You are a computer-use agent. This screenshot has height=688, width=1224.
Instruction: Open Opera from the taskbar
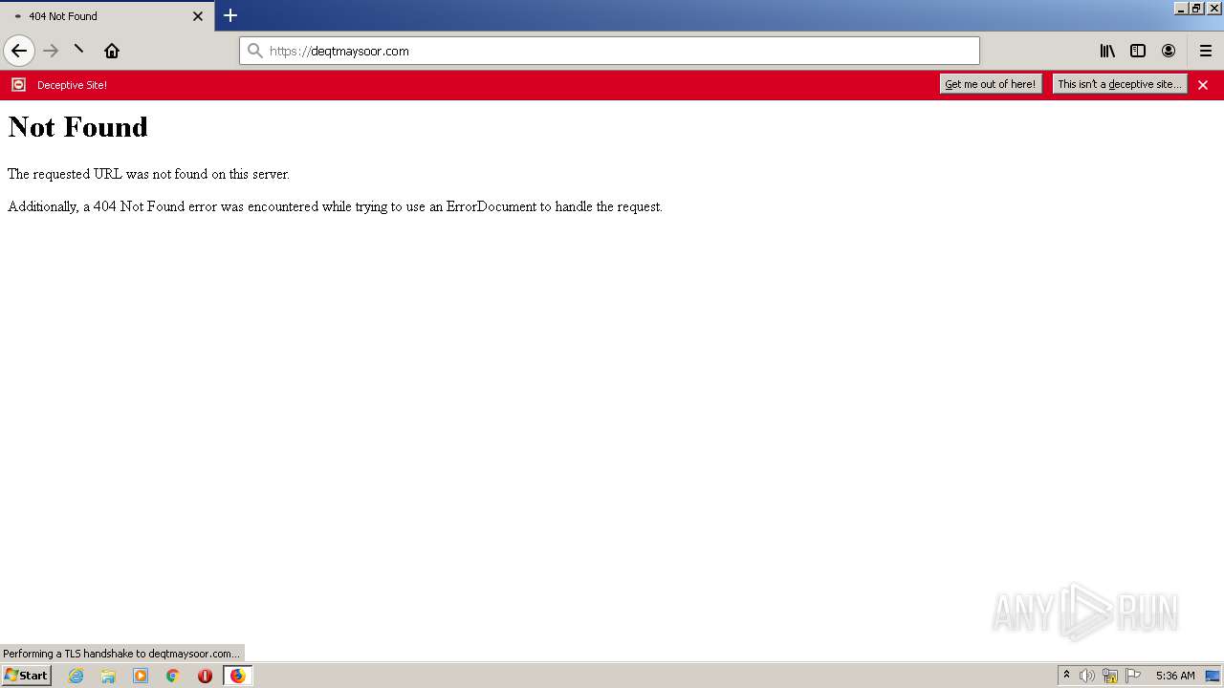click(x=205, y=676)
